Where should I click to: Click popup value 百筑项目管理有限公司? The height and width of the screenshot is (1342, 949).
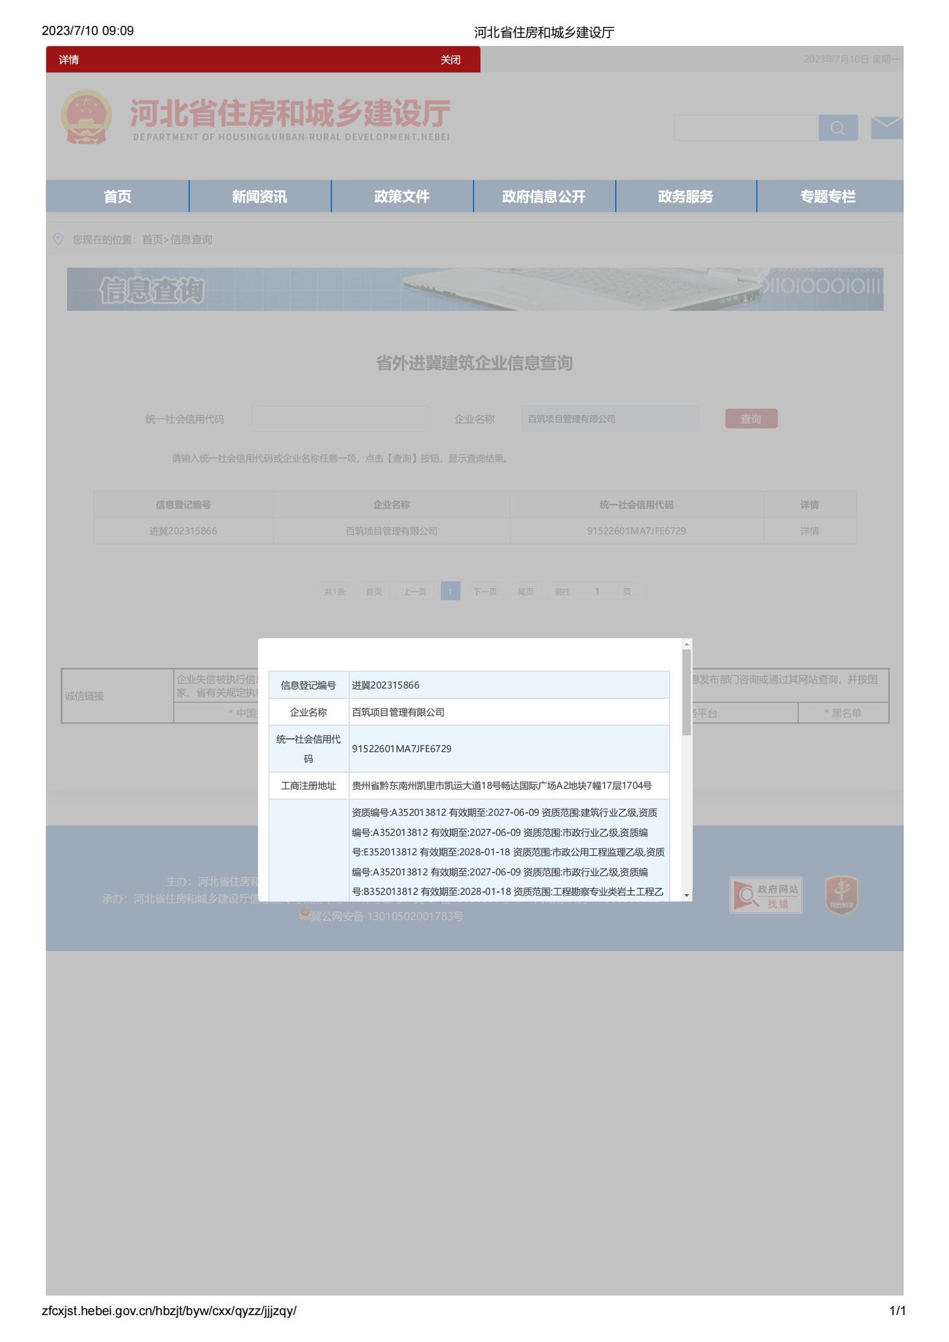(x=398, y=712)
